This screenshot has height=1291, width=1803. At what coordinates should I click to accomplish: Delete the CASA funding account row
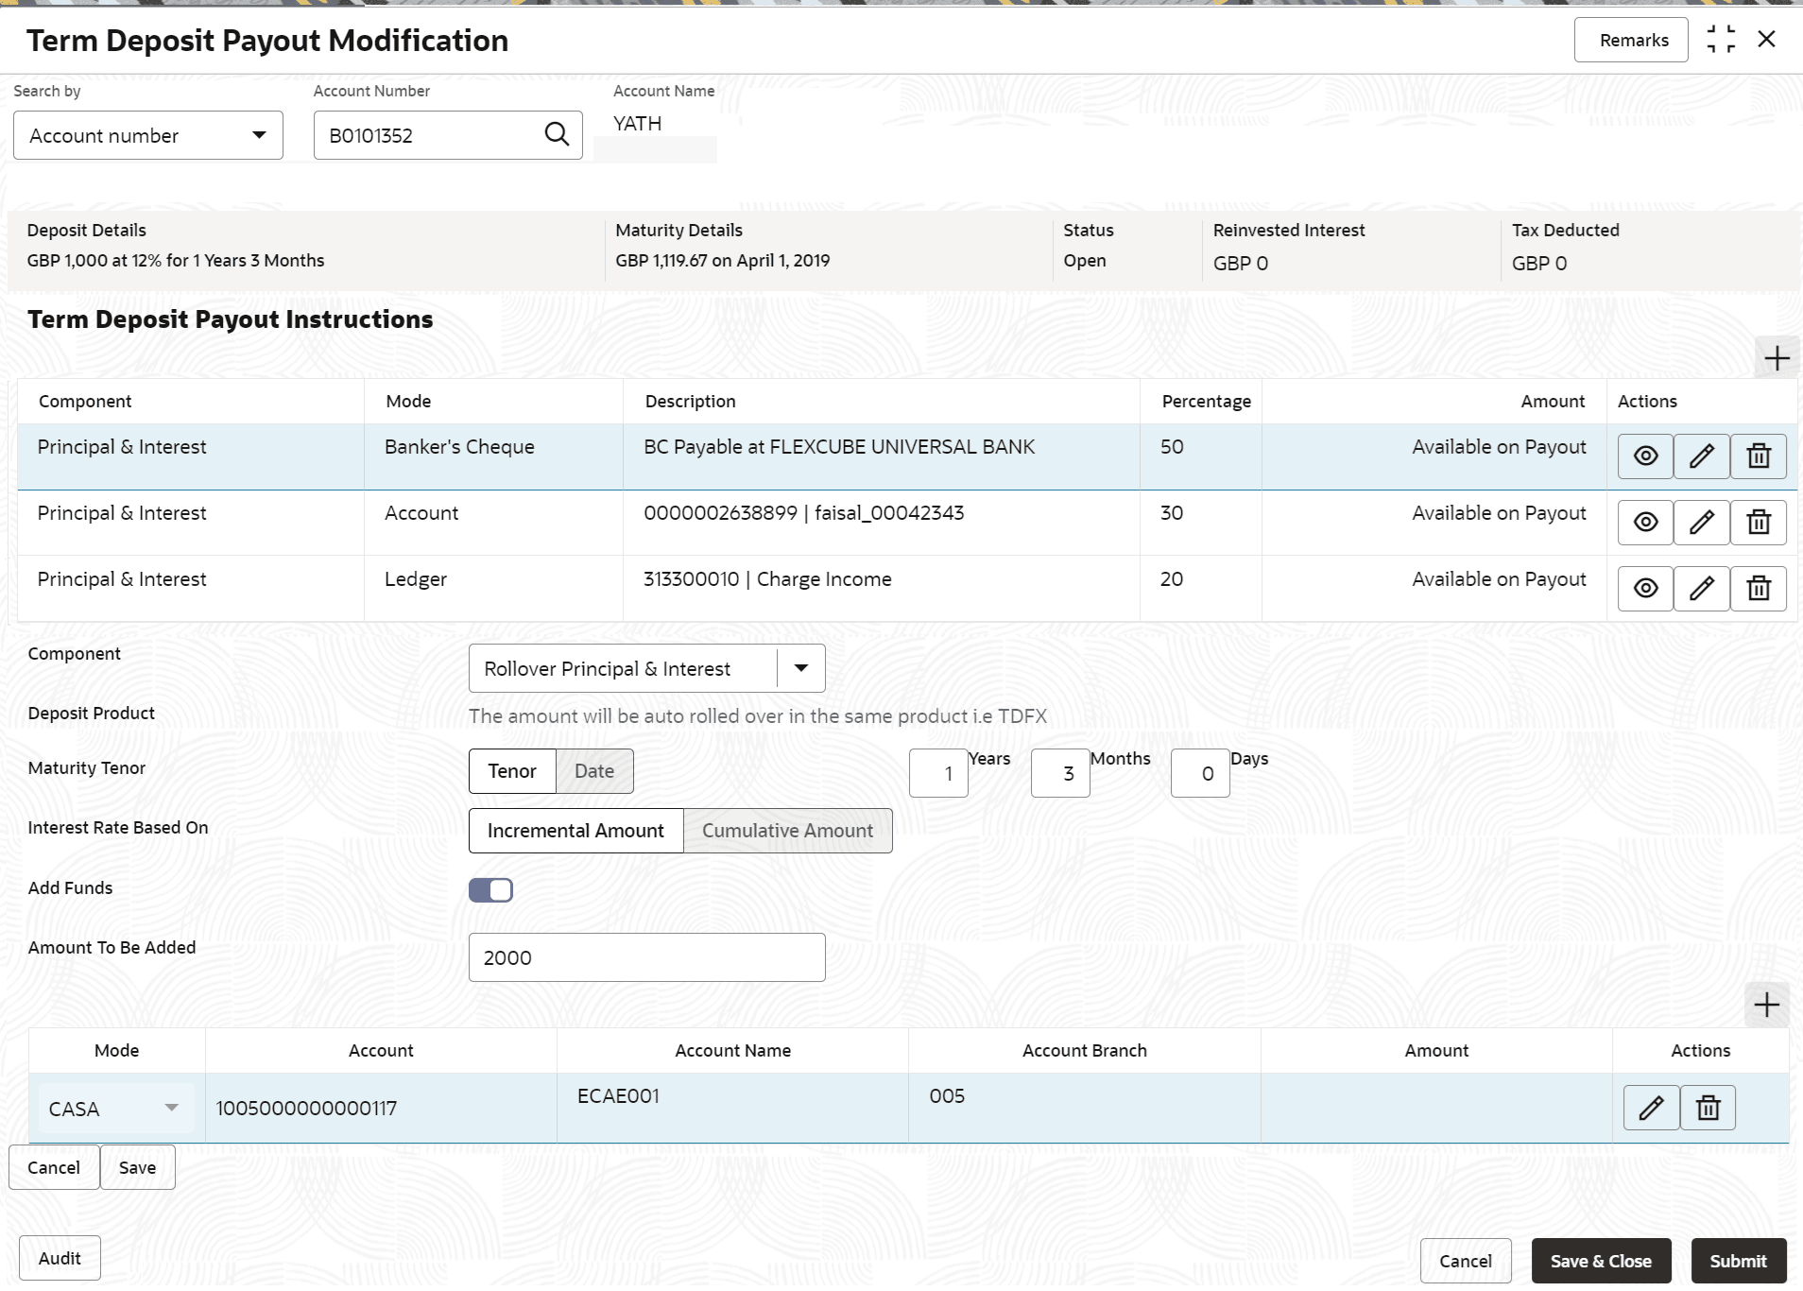[1708, 1108]
